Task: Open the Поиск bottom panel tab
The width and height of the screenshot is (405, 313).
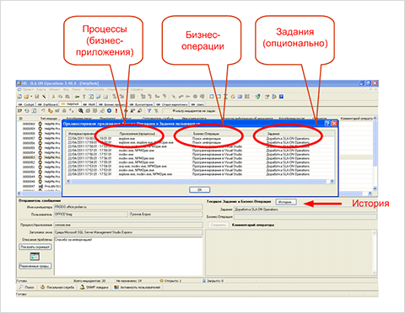Action: (x=27, y=287)
